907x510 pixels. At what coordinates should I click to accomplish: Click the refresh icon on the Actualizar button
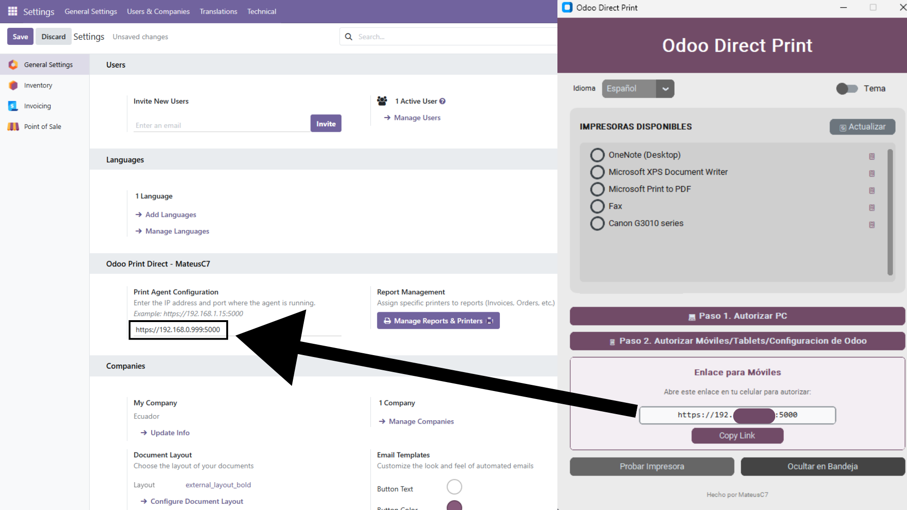[842, 127]
